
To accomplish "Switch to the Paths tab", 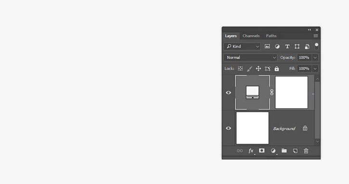I will [x=271, y=36].
